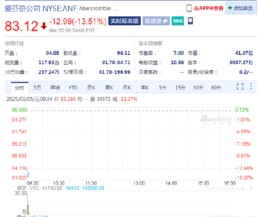The height and width of the screenshot is (217, 258).
Task: Open the 周K weekly candlestick tab
Action: point(109,88)
